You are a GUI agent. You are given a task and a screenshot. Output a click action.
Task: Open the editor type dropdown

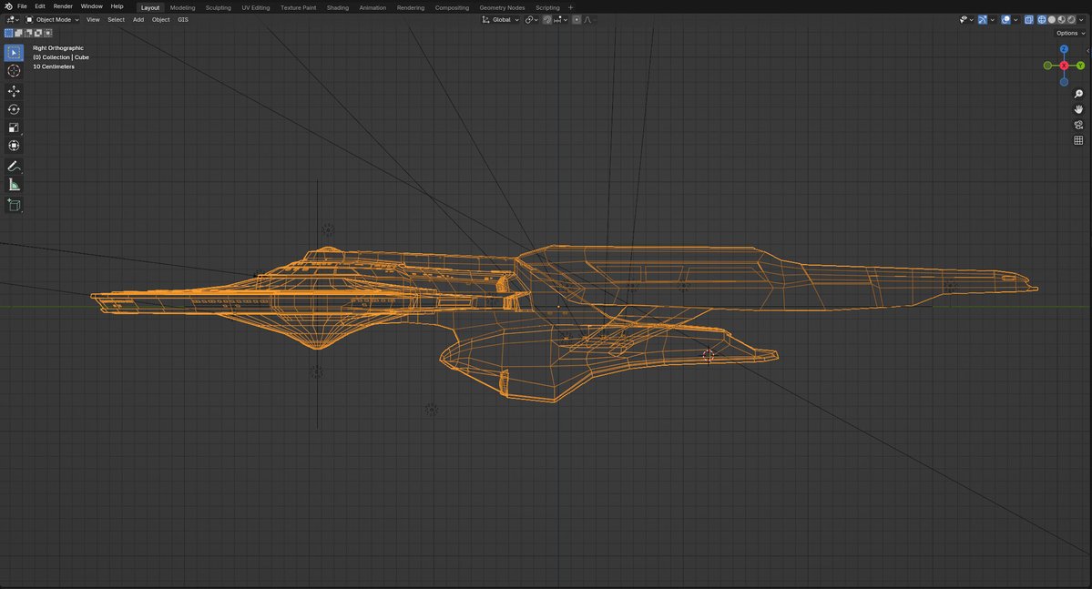(x=13, y=19)
